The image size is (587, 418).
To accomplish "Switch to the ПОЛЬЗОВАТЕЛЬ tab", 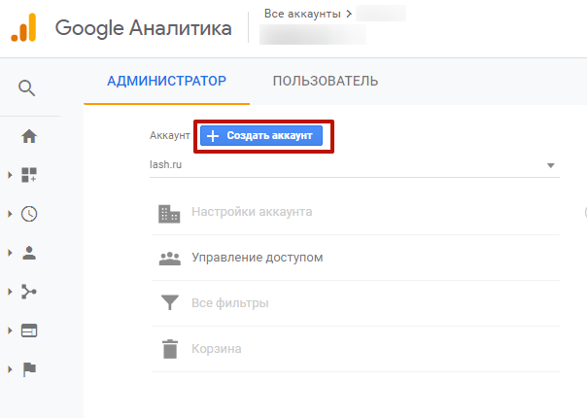I will click(326, 81).
